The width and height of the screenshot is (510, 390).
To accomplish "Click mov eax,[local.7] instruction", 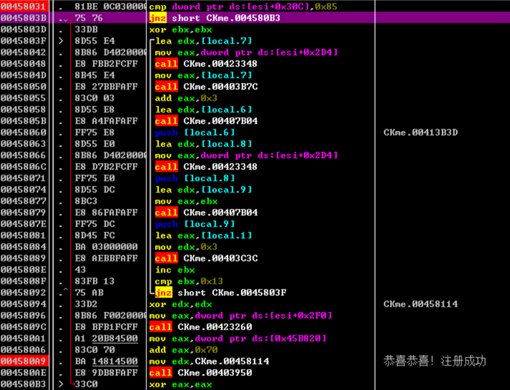I will tap(203, 75).
